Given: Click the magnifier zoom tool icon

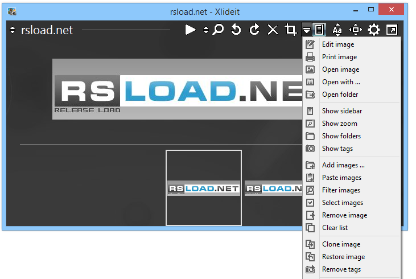Looking at the screenshot, I should coord(219,30).
